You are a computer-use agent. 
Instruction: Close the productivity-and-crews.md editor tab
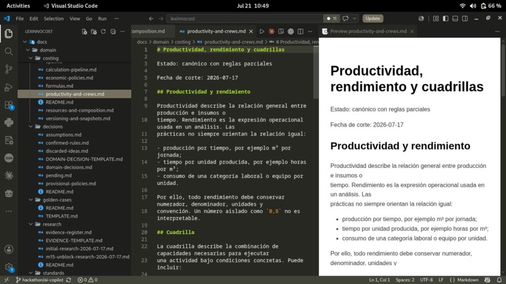(251, 31)
